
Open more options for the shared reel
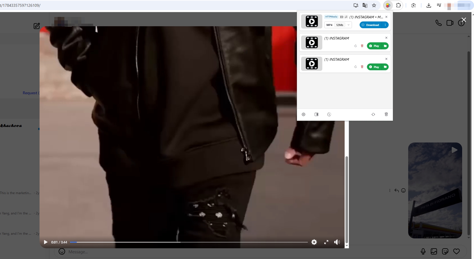coord(390,190)
